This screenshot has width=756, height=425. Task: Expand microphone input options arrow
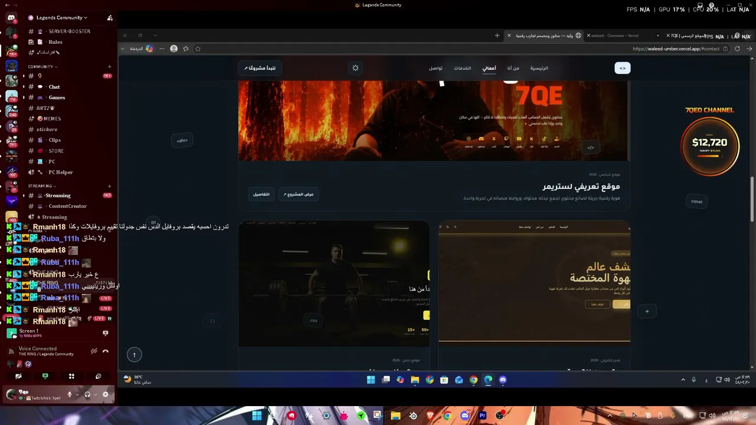[77, 394]
